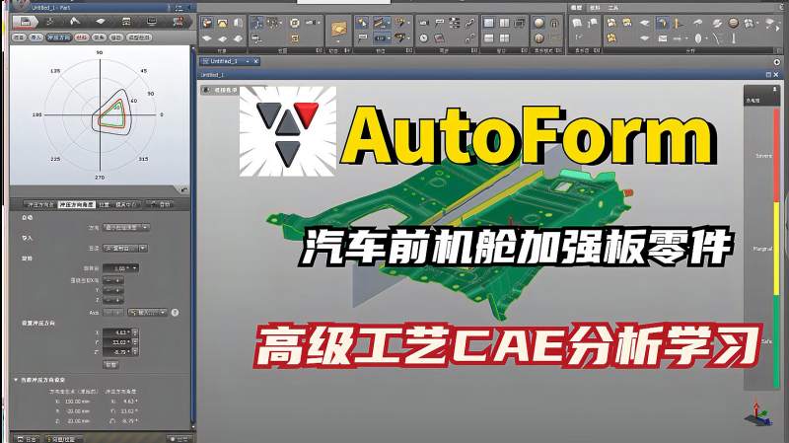The height and width of the screenshot is (443, 789).
Task: Select the two-row view layout icon
Action: point(488,37)
